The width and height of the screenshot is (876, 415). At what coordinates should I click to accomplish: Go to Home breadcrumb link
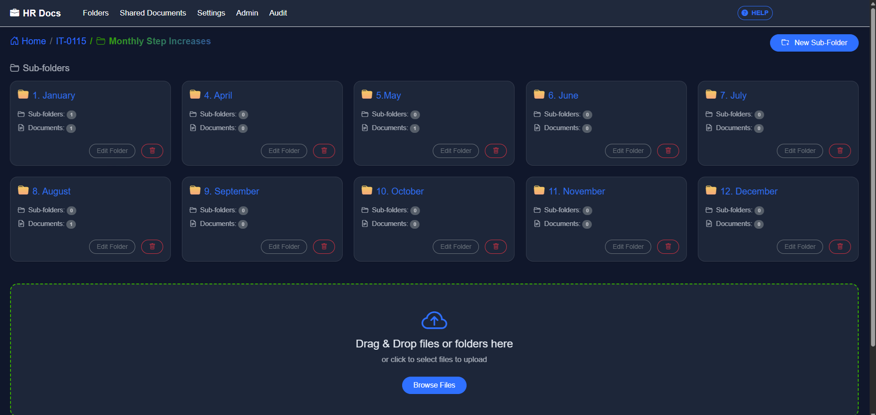[x=34, y=41]
